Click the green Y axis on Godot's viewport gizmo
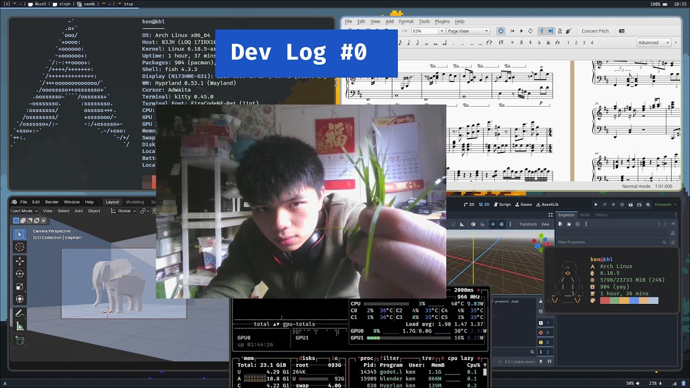 [x=541, y=235]
